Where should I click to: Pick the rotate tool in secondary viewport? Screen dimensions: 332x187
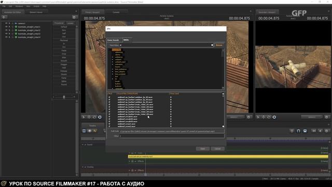[x=269, y=117]
